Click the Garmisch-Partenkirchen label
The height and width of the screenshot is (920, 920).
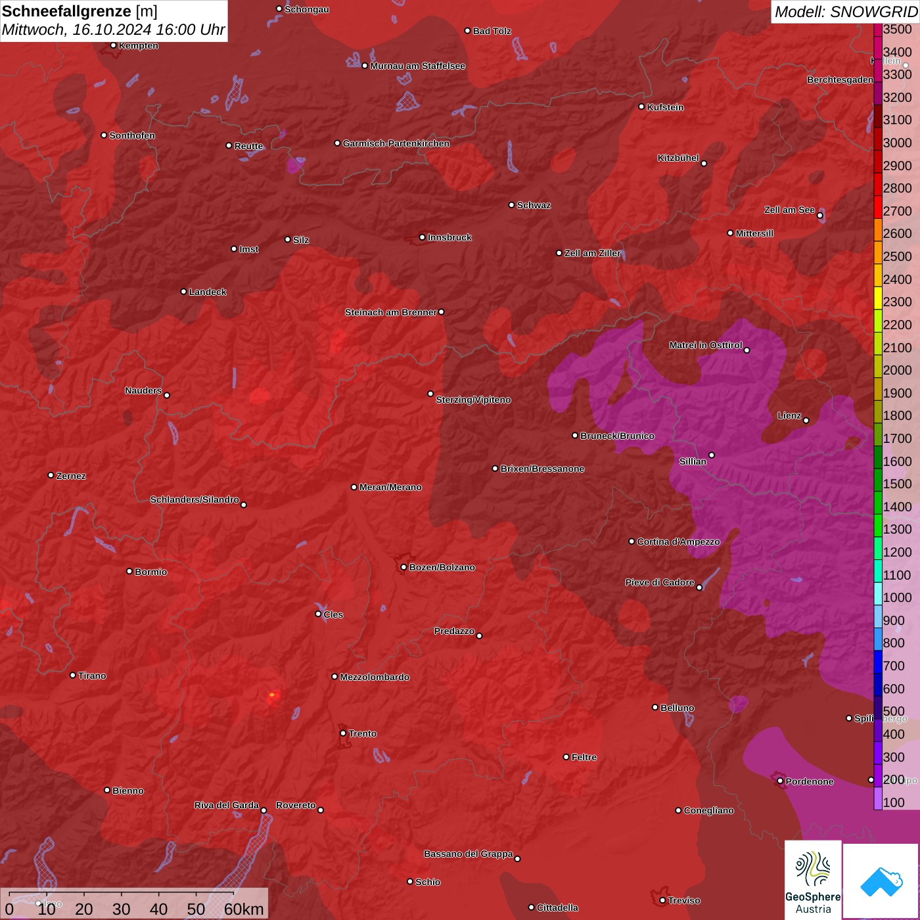click(396, 143)
